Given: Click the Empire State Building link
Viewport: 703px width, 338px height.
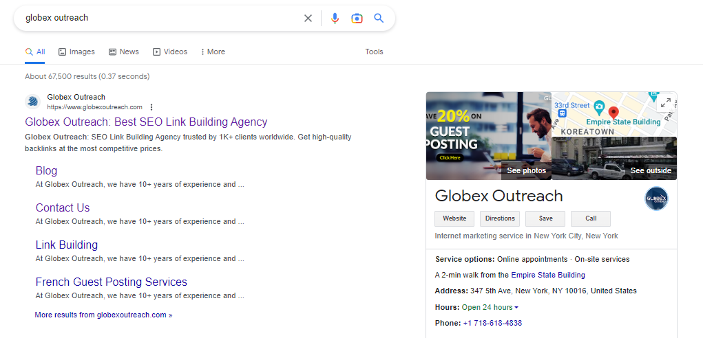Looking at the screenshot, I should 548,275.
